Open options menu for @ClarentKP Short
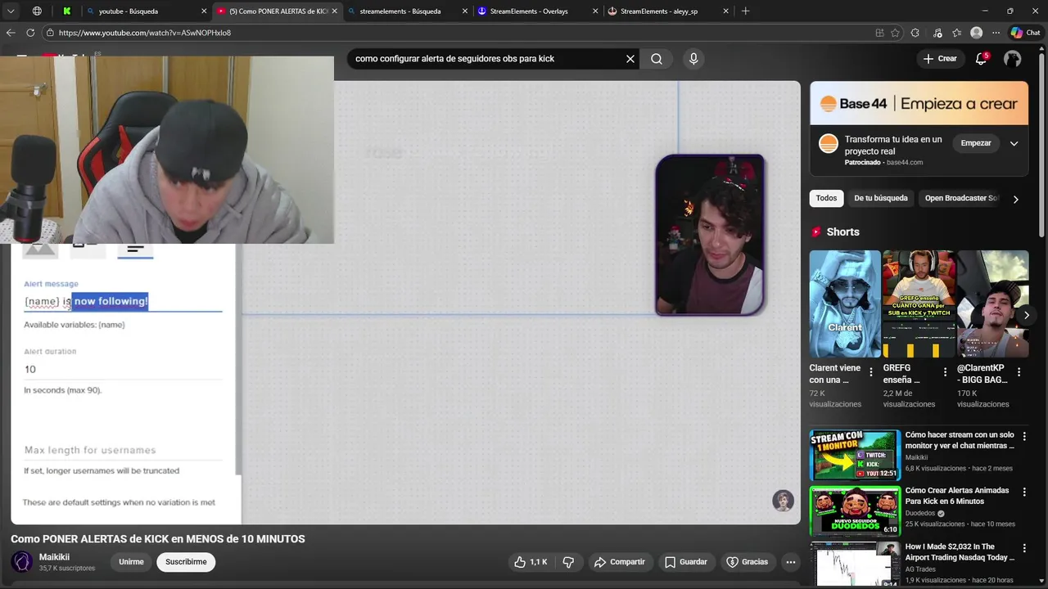This screenshot has height=589, width=1048. pyautogui.click(x=1019, y=372)
